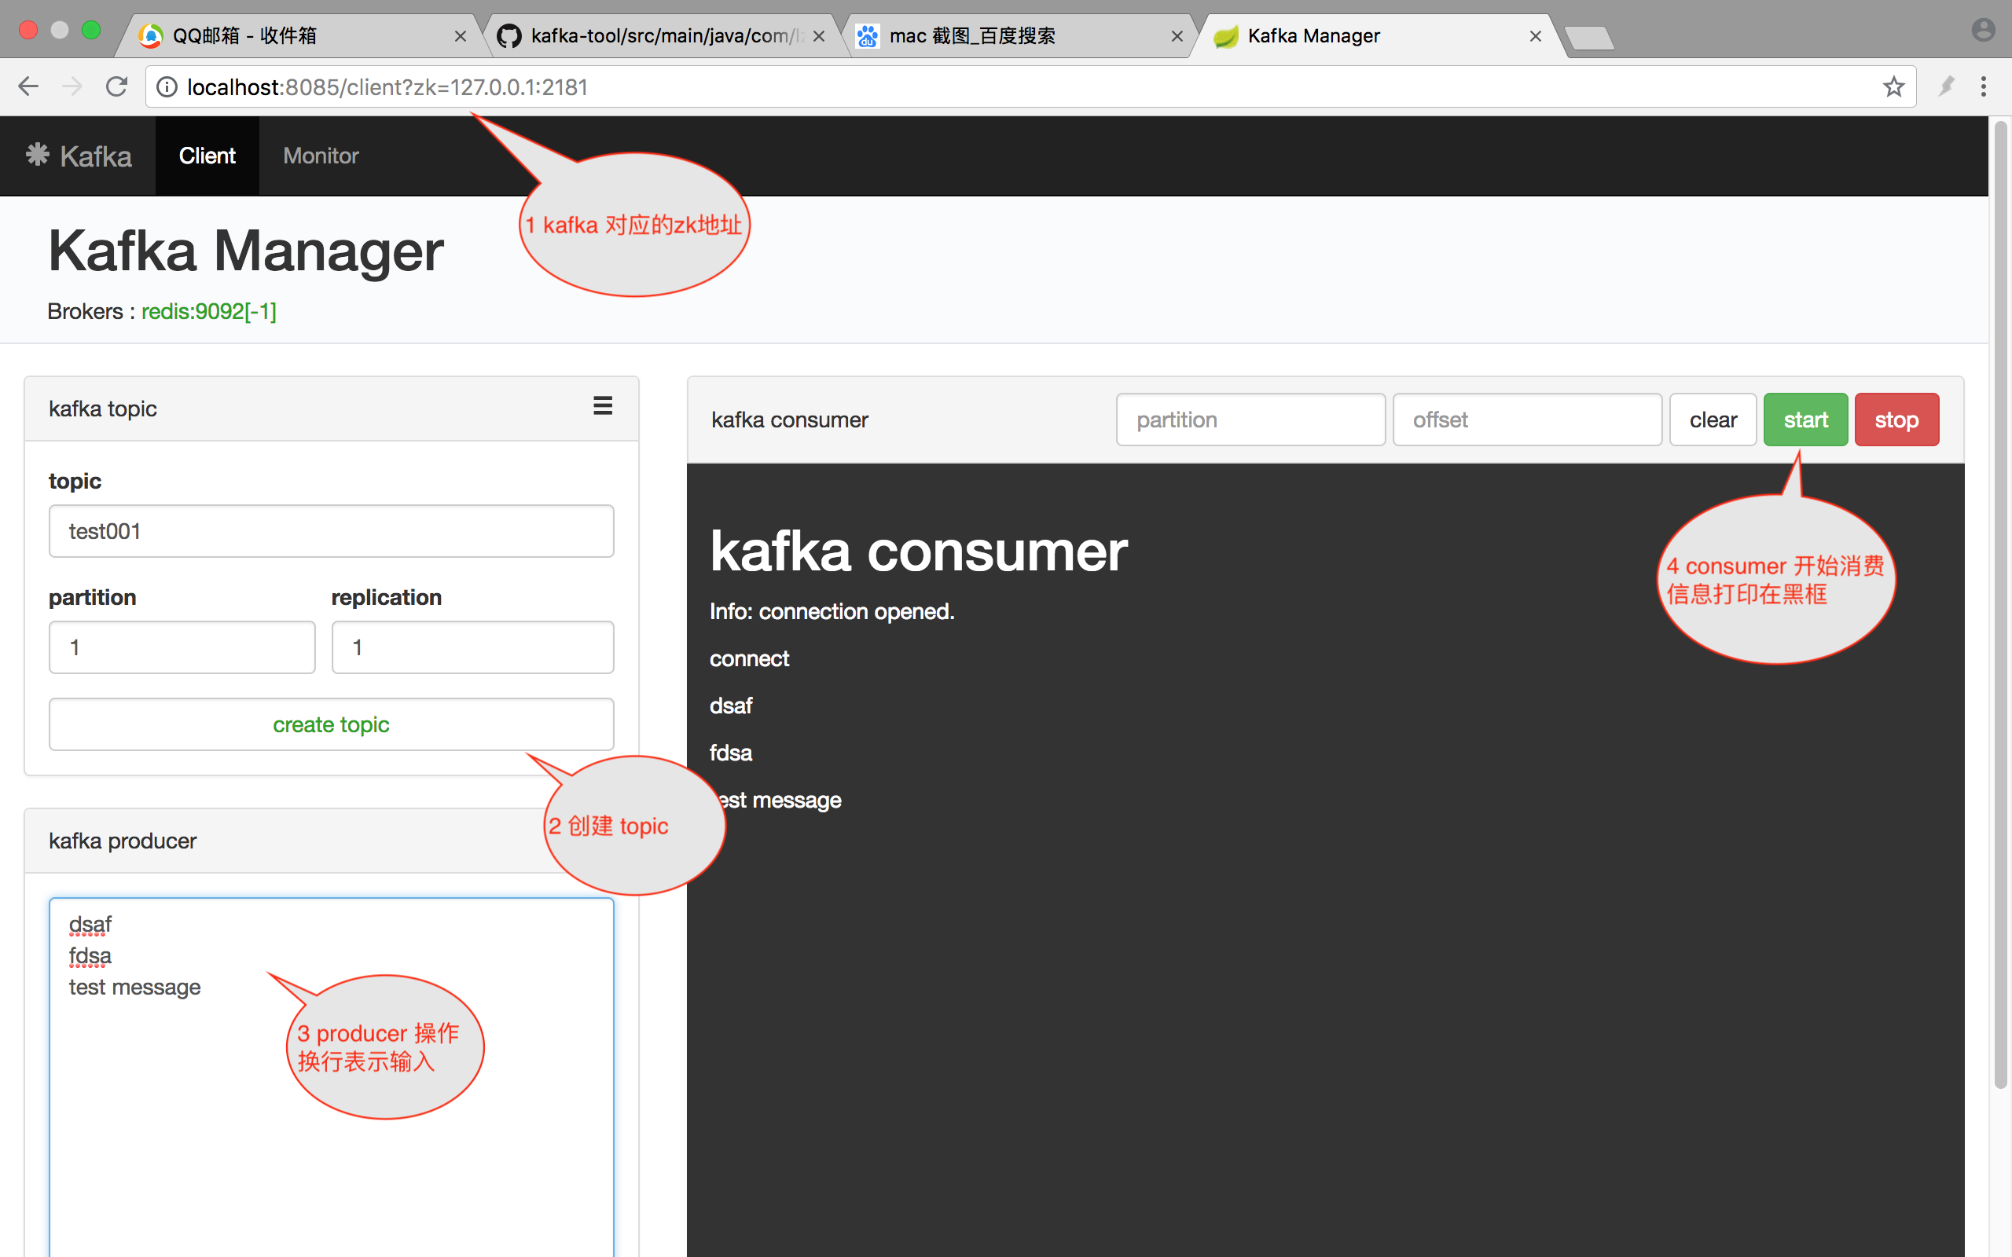The width and height of the screenshot is (2012, 1257).
Task: Reload the current page
Action: 117,86
